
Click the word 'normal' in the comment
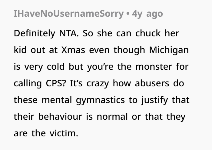click(x=112, y=117)
